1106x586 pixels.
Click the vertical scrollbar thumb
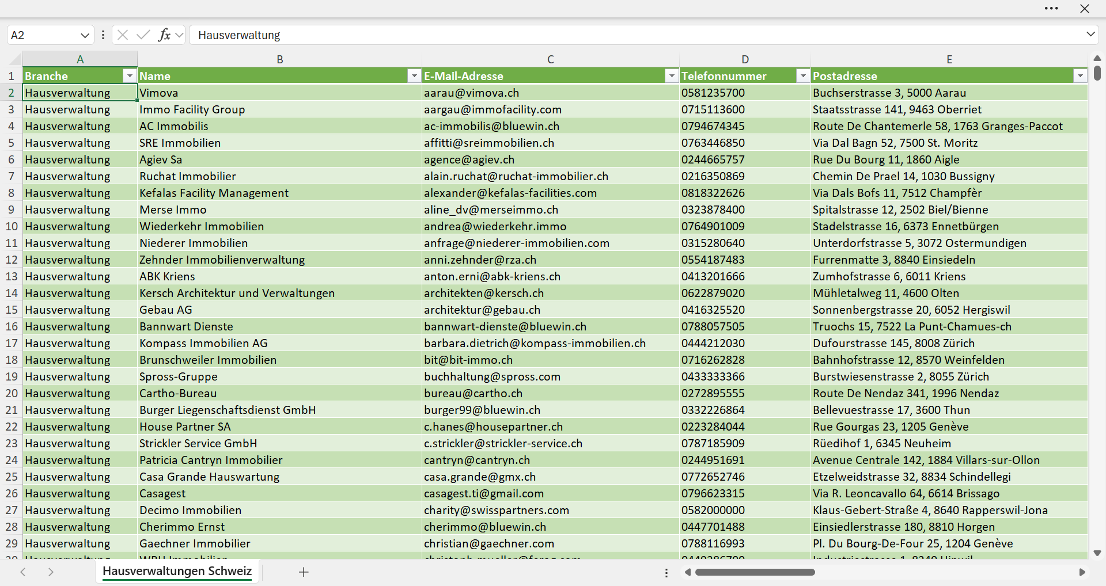click(1097, 73)
